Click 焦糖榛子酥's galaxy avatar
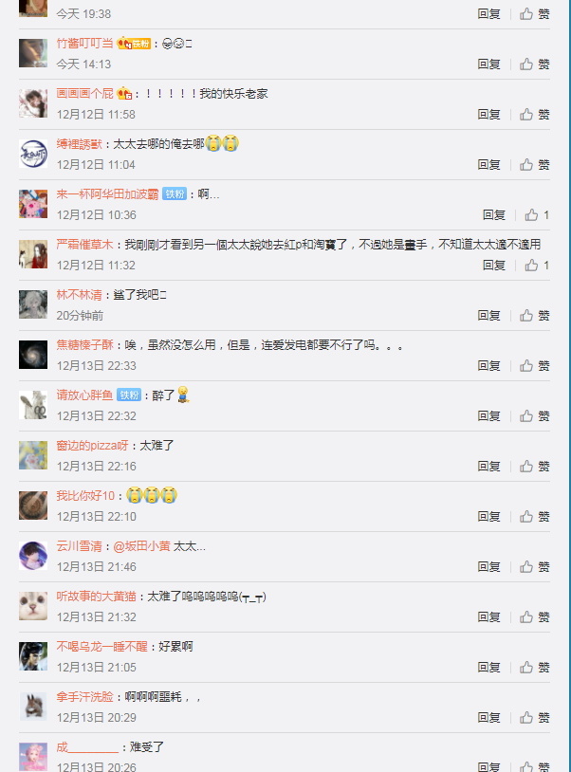 coord(33,355)
